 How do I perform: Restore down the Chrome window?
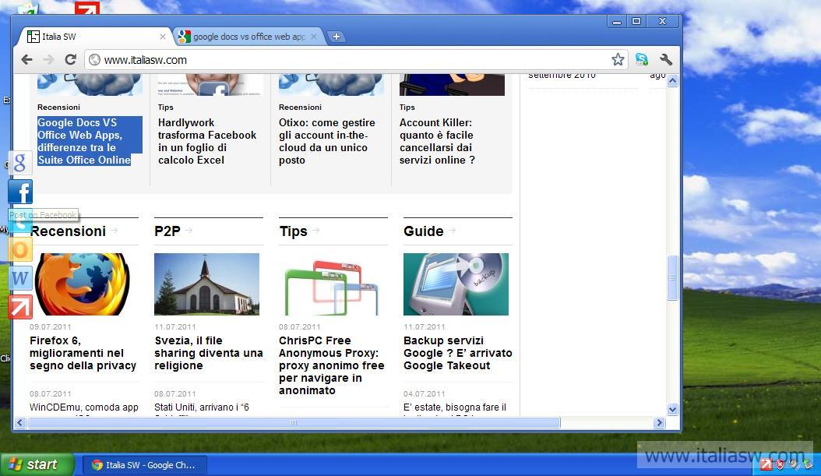click(636, 22)
